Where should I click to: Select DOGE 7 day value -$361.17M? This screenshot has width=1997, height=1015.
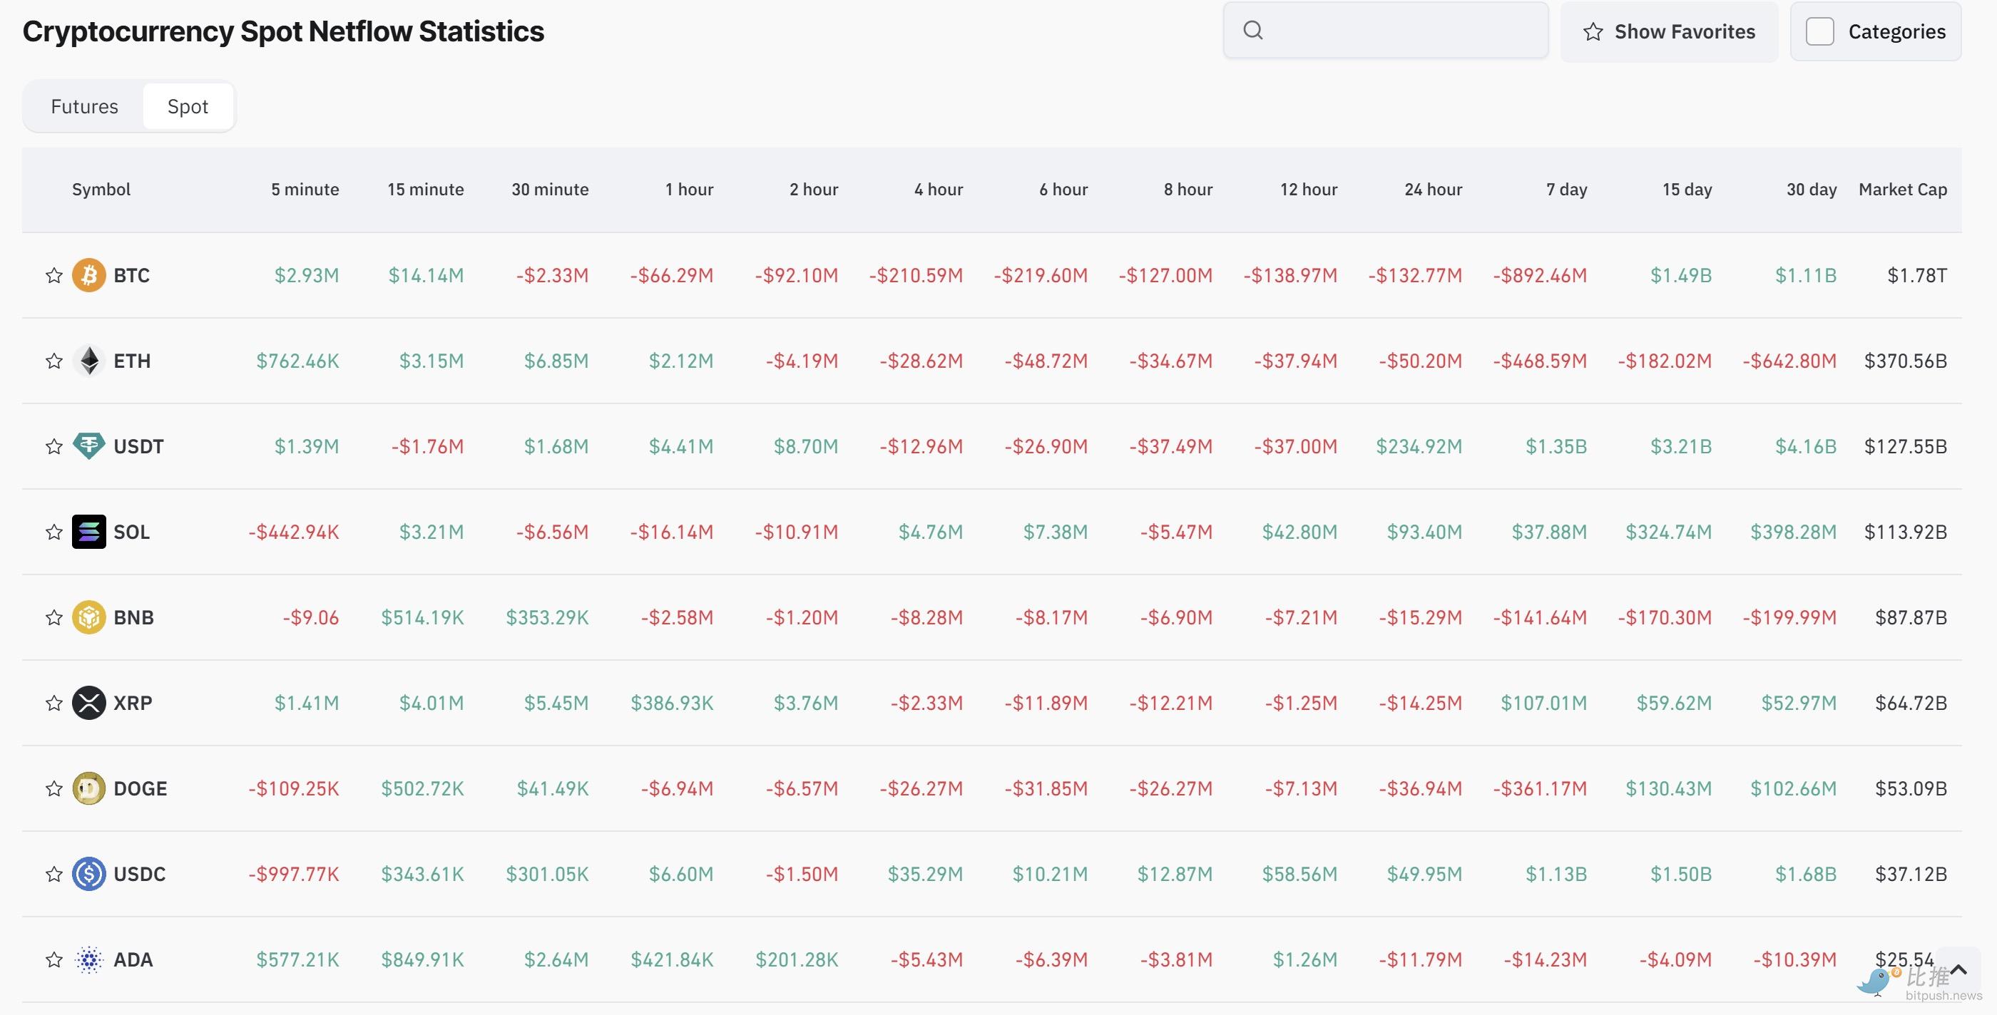click(x=1541, y=789)
